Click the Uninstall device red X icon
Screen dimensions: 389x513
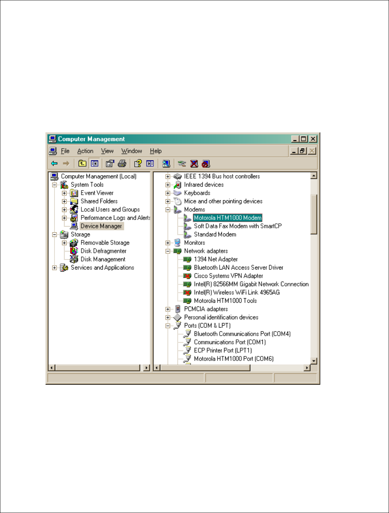pyautogui.click(x=194, y=163)
